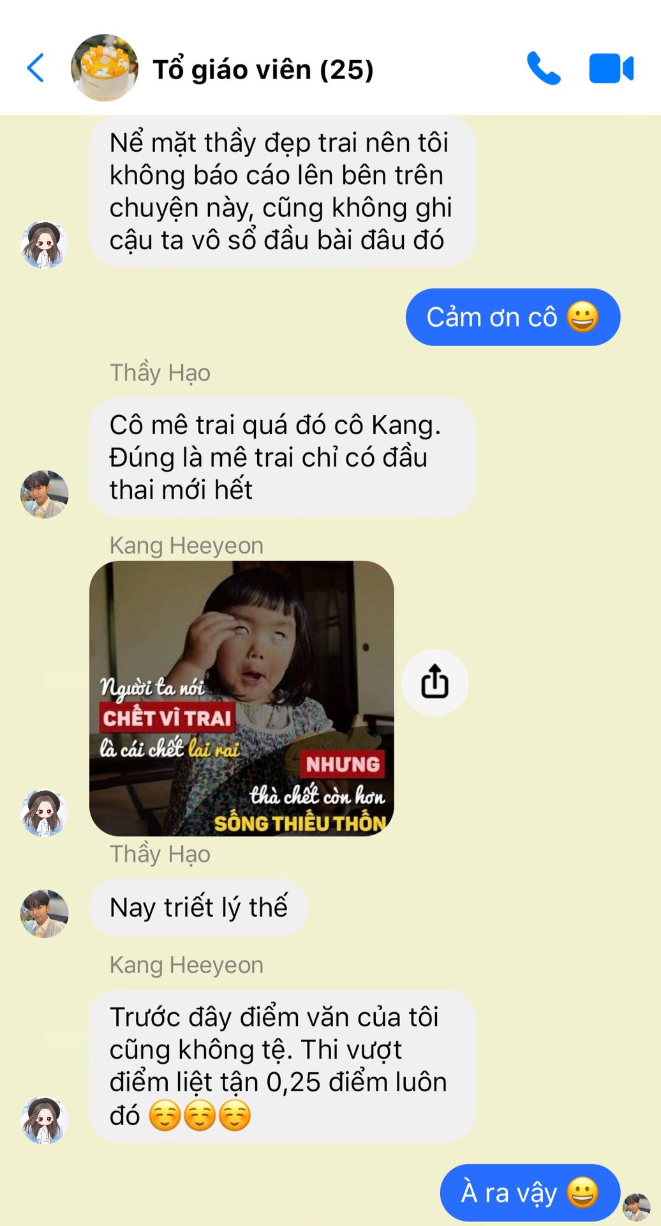This screenshot has height=1226, width=661.
Task: Tap Kang Heeyeon's avatar beside the meme
Action: click(x=44, y=812)
